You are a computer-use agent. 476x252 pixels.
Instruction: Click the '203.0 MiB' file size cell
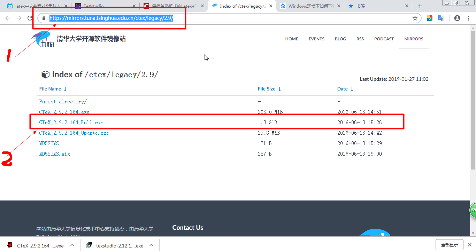pyautogui.click(x=270, y=112)
